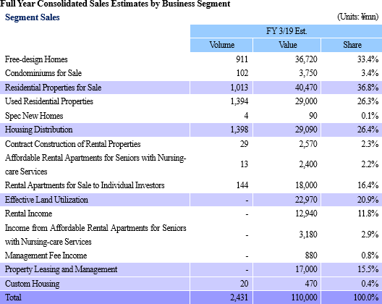Click the Value column header
Viewport: 382px width, 304px height.
[287, 45]
